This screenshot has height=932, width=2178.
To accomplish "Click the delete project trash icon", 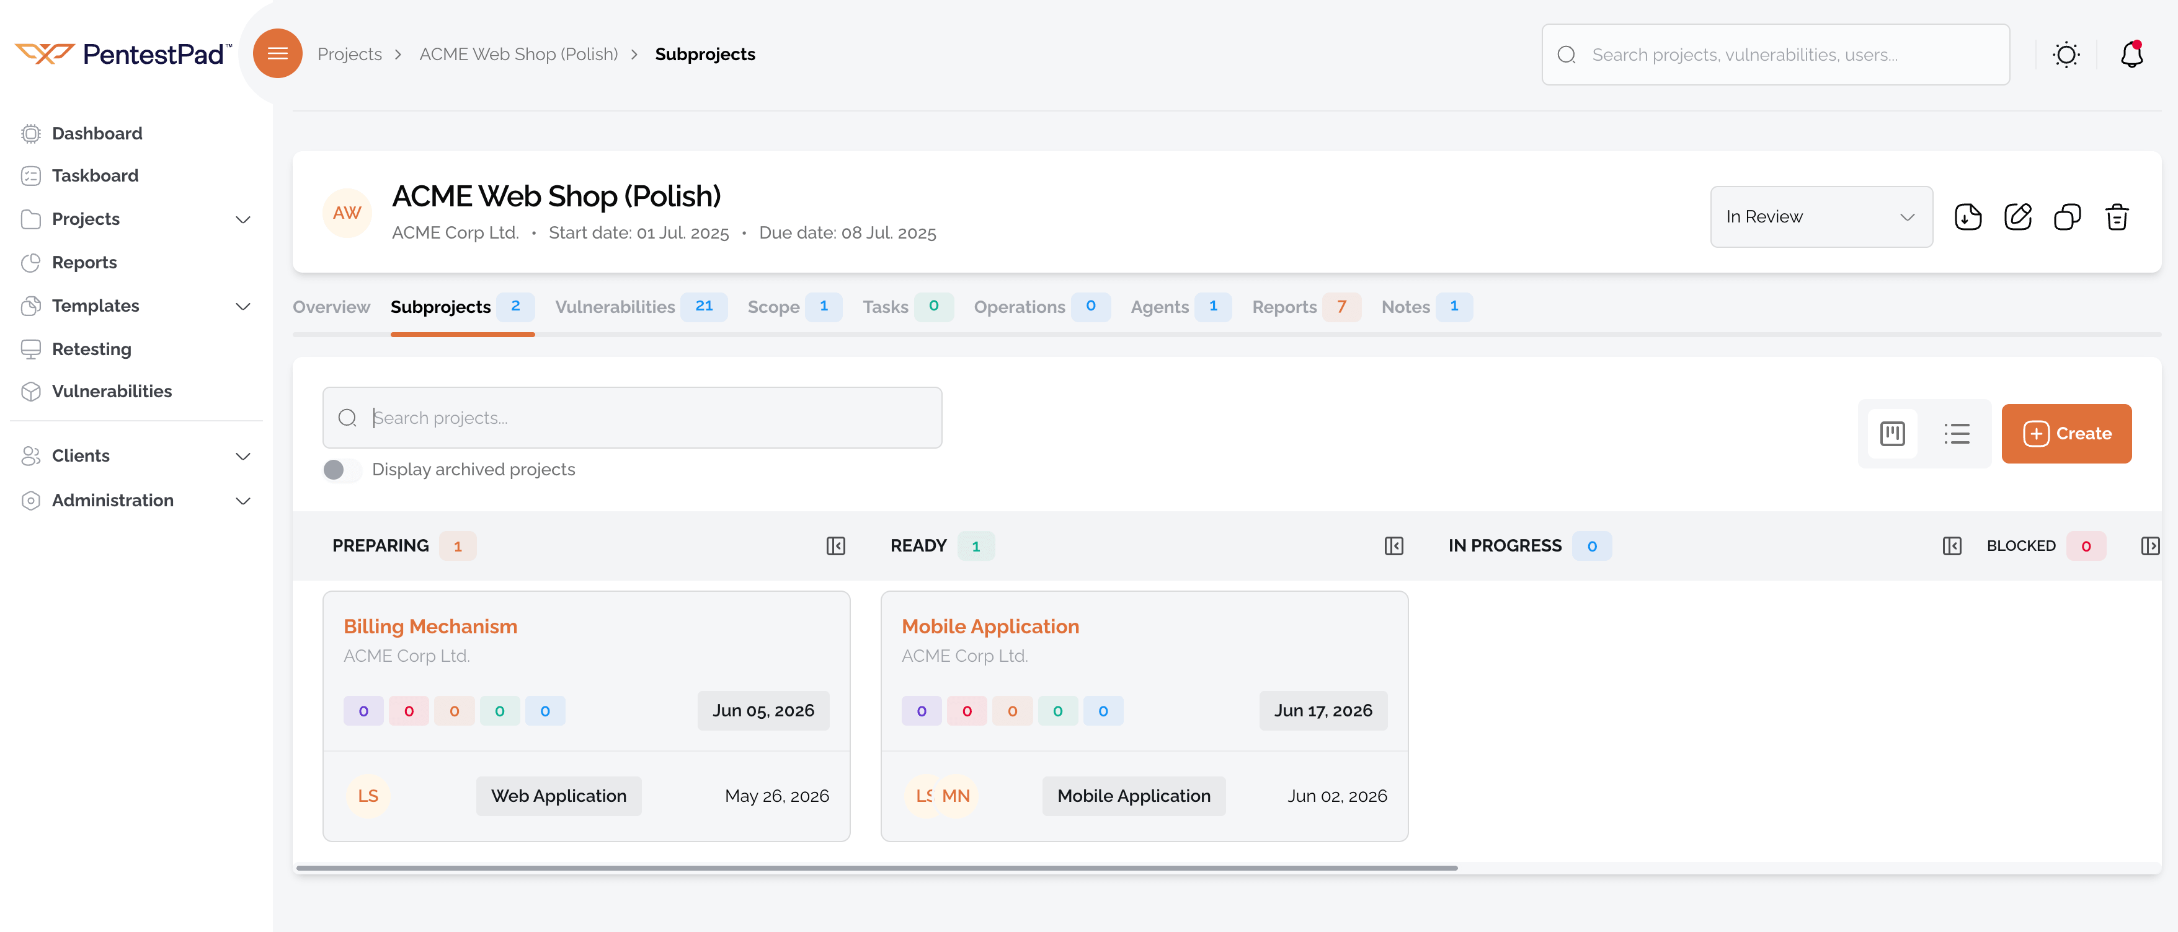I will pyautogui.click(x=2116, y=217).
